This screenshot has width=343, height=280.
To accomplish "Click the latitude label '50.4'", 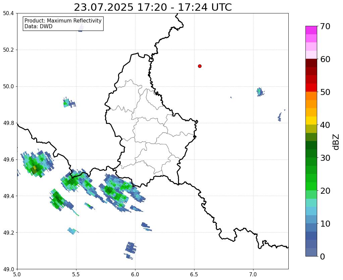I will pyautogui.click(x=8, y=13).
